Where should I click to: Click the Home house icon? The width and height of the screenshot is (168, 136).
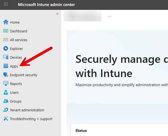pyautogui.click(x=6, y=22)
